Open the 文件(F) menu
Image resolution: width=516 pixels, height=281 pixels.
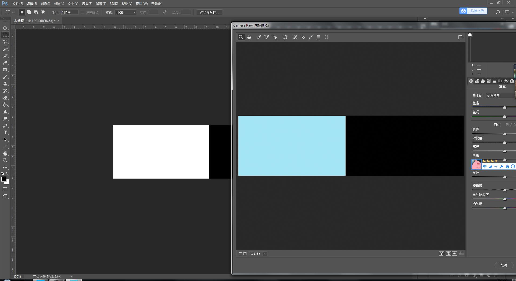click(18, 4)
